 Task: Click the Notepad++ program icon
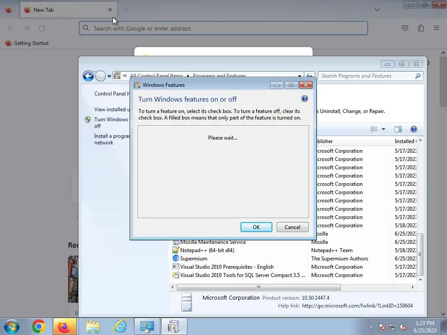(175, 250)
